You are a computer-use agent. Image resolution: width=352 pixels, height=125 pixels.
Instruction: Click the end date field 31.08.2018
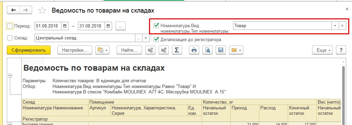(x=91, y=26)
